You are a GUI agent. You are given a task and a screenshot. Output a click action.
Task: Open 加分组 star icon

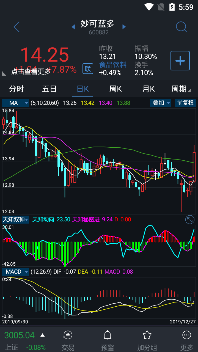pos(147,335)
